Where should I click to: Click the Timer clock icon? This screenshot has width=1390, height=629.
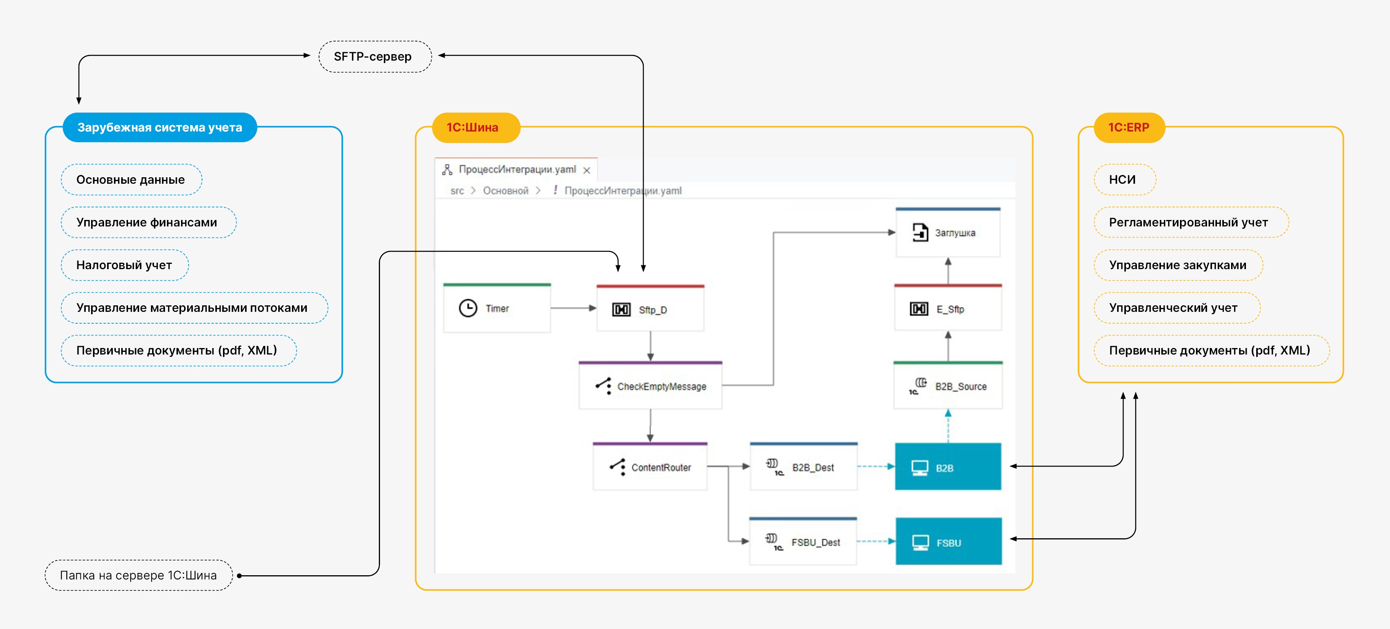point(467,308)
